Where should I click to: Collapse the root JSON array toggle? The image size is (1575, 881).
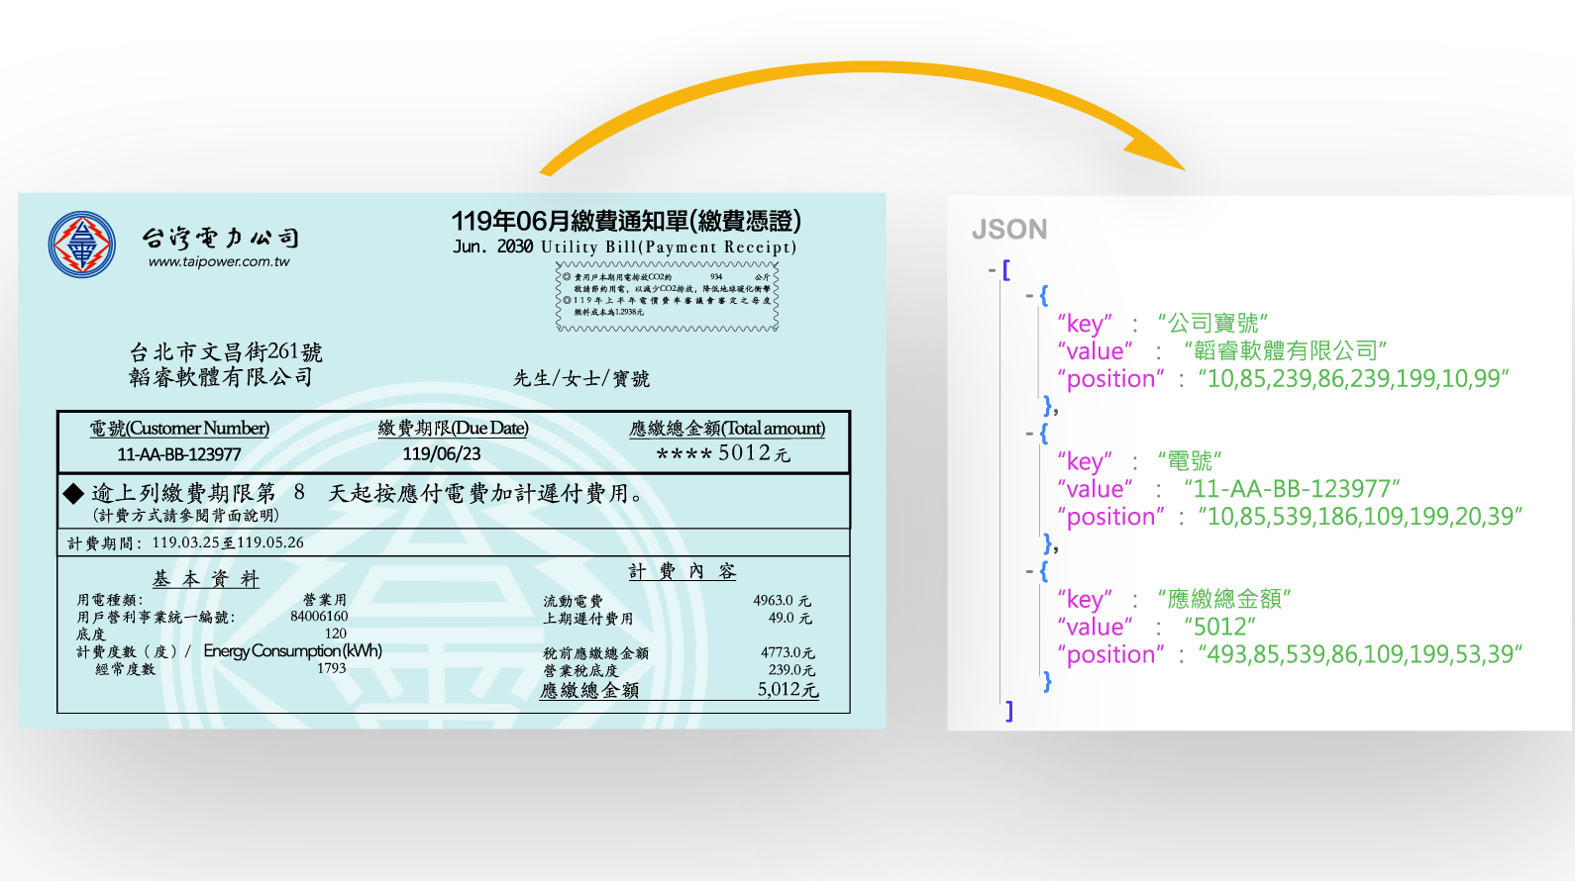[992, 269]
